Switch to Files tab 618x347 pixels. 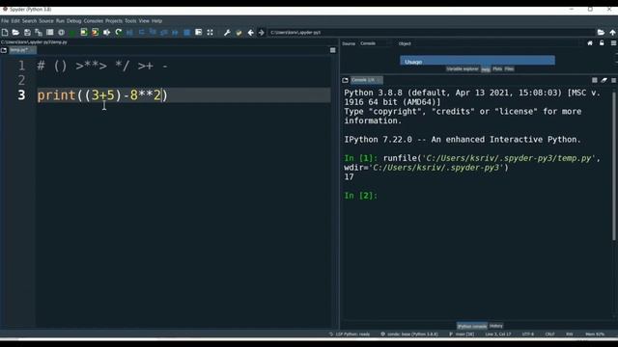coord(509,68)
